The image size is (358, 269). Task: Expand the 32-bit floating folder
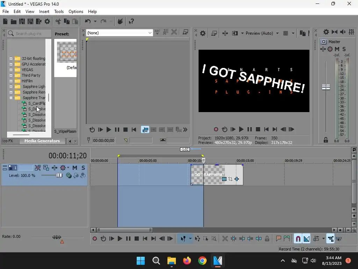[11, 58]
